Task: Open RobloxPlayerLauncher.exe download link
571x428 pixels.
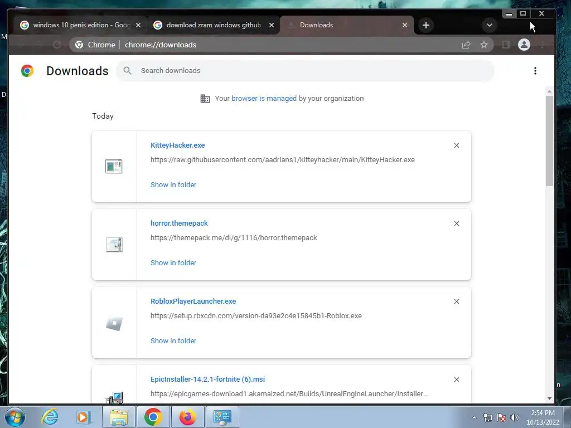Action: [x=193, y=301]
